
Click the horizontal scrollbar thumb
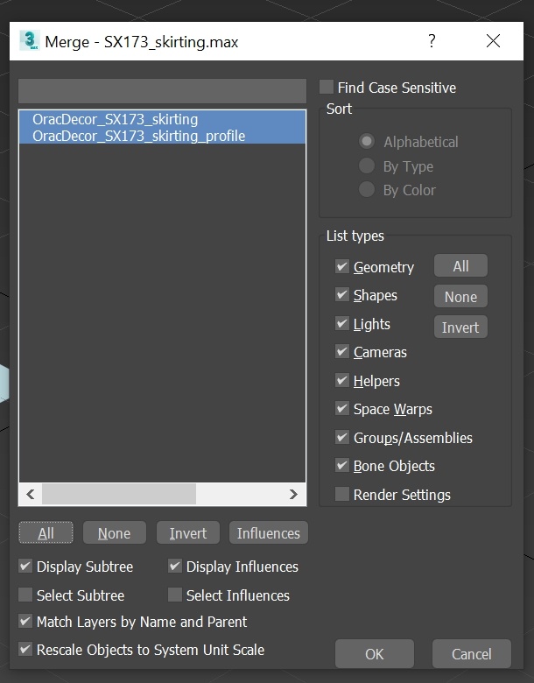pyautogui.click(x=119, y=494)
